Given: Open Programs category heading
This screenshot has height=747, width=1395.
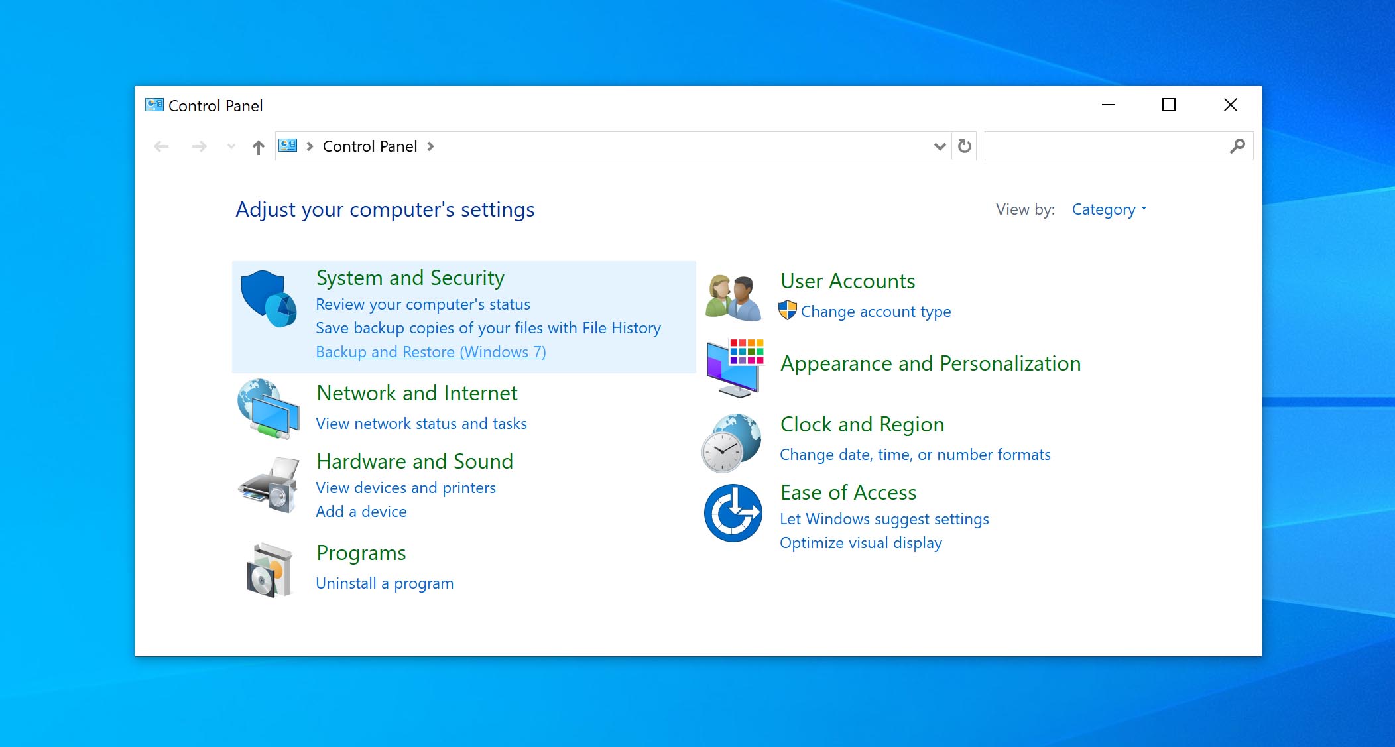Looking at the screenshot, I should tap(361, 553).
